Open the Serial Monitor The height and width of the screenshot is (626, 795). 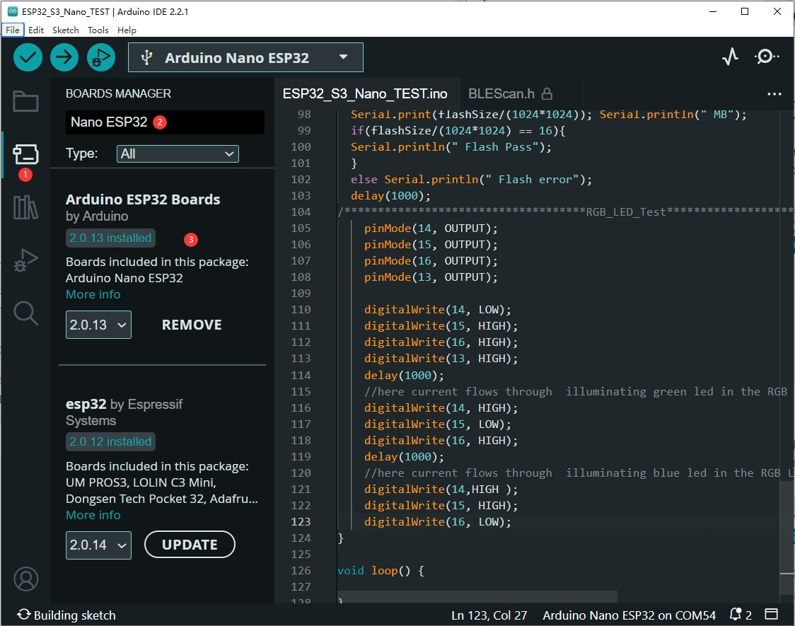[x=767, y=57]
